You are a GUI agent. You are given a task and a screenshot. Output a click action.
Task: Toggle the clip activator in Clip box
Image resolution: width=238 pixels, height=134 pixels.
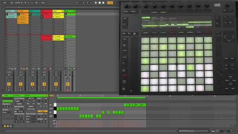tap(3, 95)
